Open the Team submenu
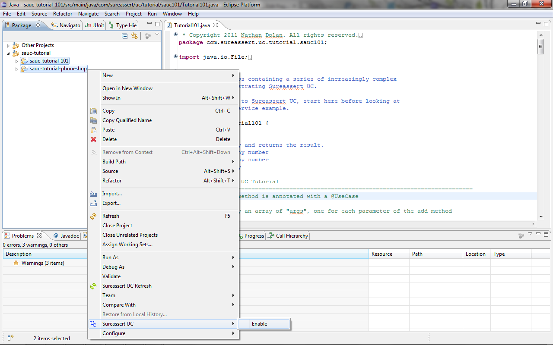Image resolution: width=553 pixels, height=345 pixels. (x=163, y=295)
